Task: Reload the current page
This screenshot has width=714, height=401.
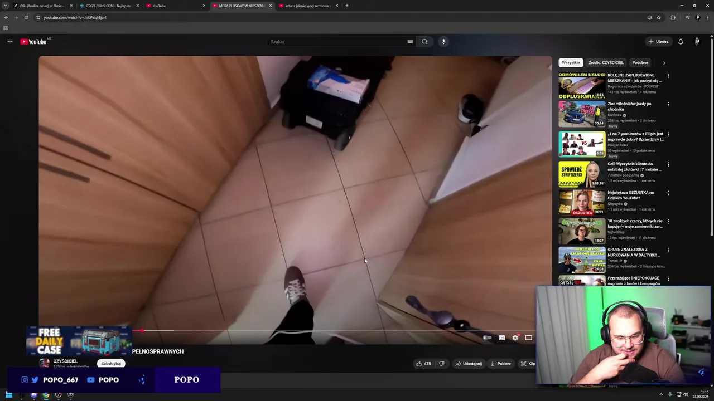Action: [26, 17]
